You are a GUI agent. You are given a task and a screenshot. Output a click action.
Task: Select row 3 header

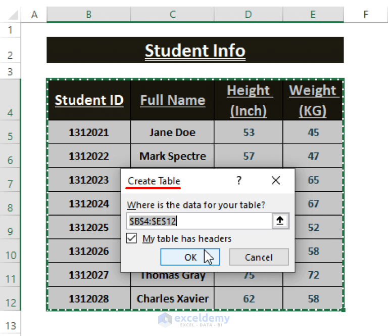[10, 71]
